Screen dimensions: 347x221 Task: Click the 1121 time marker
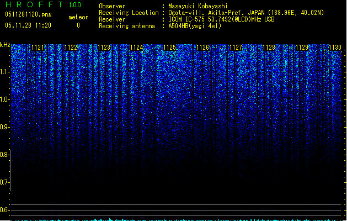coord(38,48)
